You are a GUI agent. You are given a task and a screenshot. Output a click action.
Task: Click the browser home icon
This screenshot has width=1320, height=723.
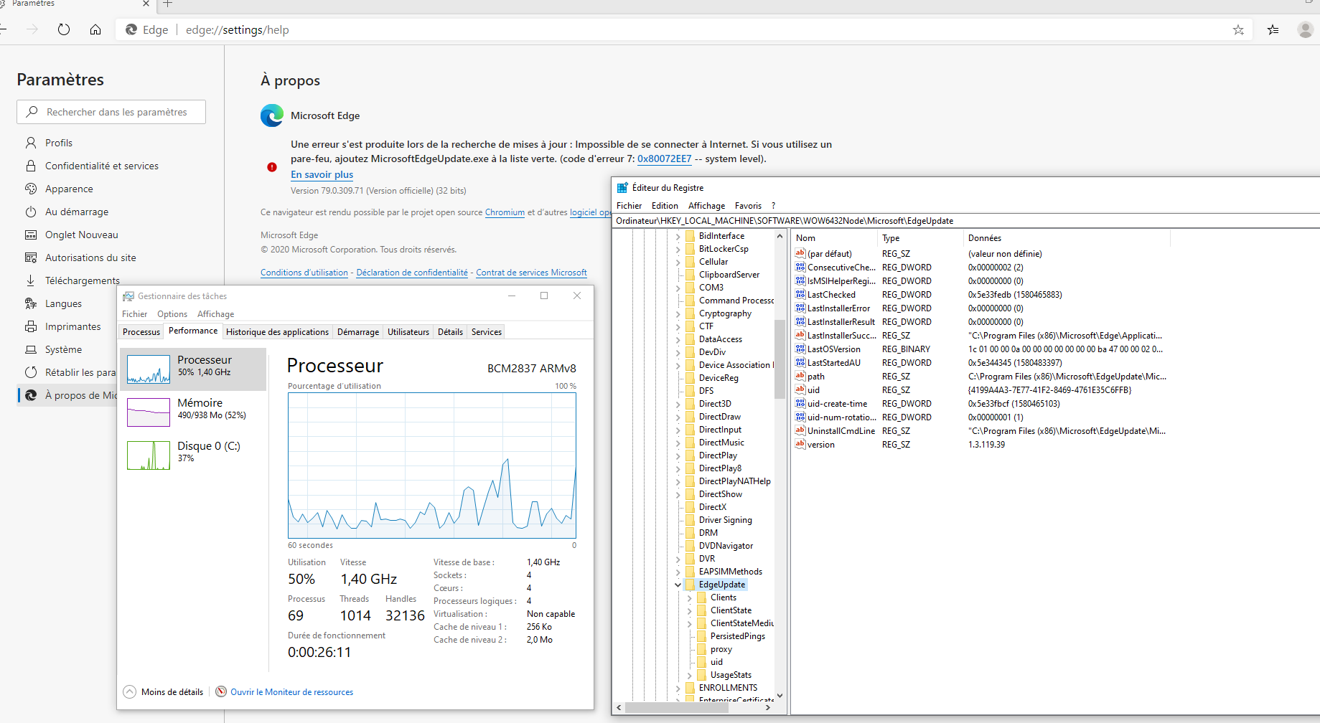[x=95, y=29]
